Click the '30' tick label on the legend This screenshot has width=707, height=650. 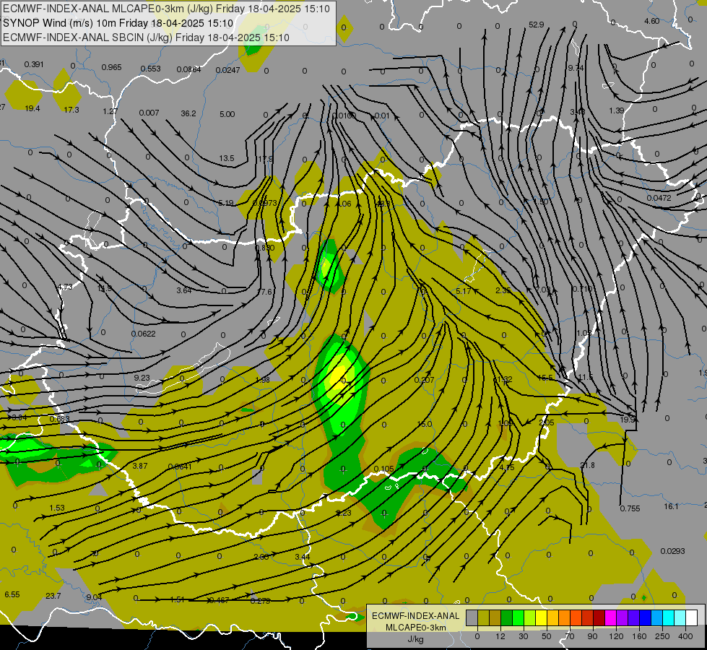point(523,636)
